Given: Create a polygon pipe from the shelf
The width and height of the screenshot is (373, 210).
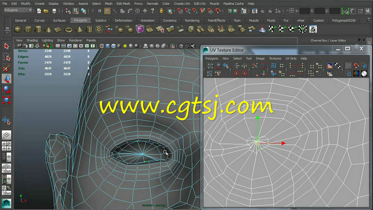Looking at the screenshot, I should coord(89,30).
